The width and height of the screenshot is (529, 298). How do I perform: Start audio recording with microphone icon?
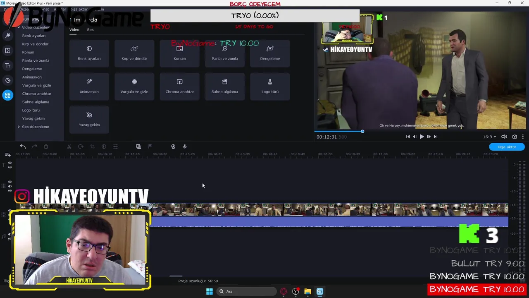[185, 147]
